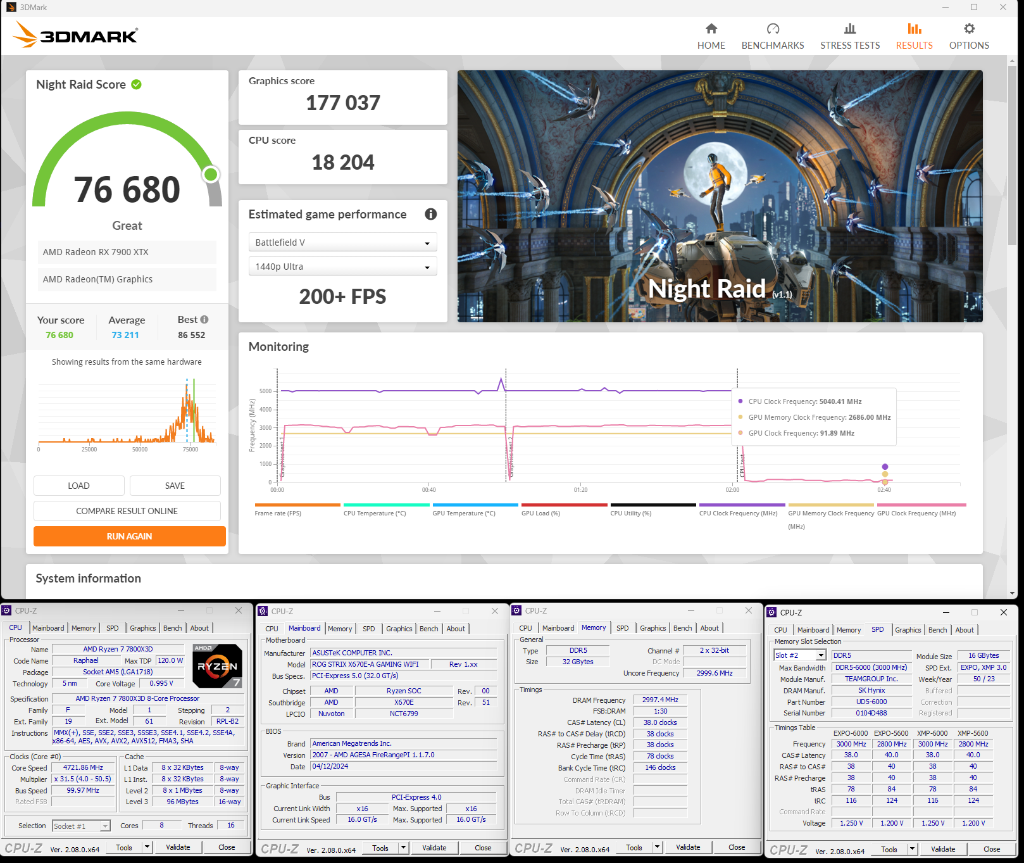The width and height of the screenshot is (1024, 863).
Task: Click the CPU score 18 204 card
Action: coord(342,157)
